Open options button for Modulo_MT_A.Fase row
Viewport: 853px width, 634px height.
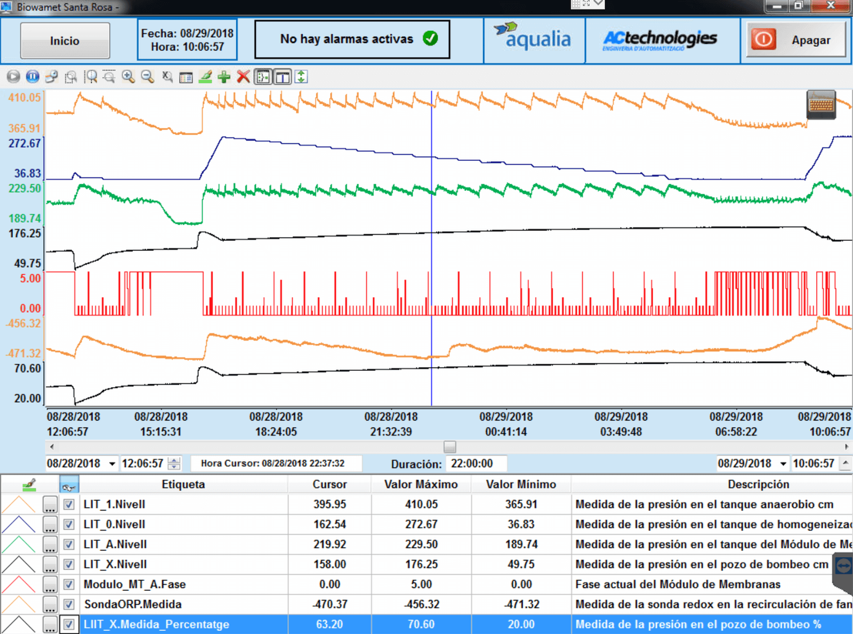point(50,584)
